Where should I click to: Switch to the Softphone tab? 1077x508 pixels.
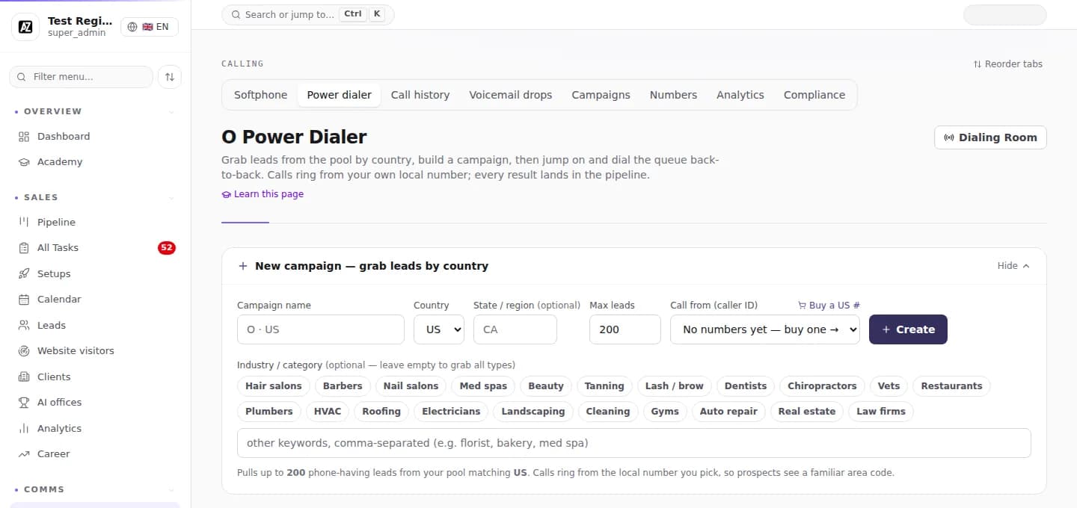pyautogui.click(x=260, y=95)
